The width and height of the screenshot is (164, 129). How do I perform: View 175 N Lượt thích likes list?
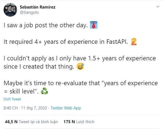[x=79, y=122]
